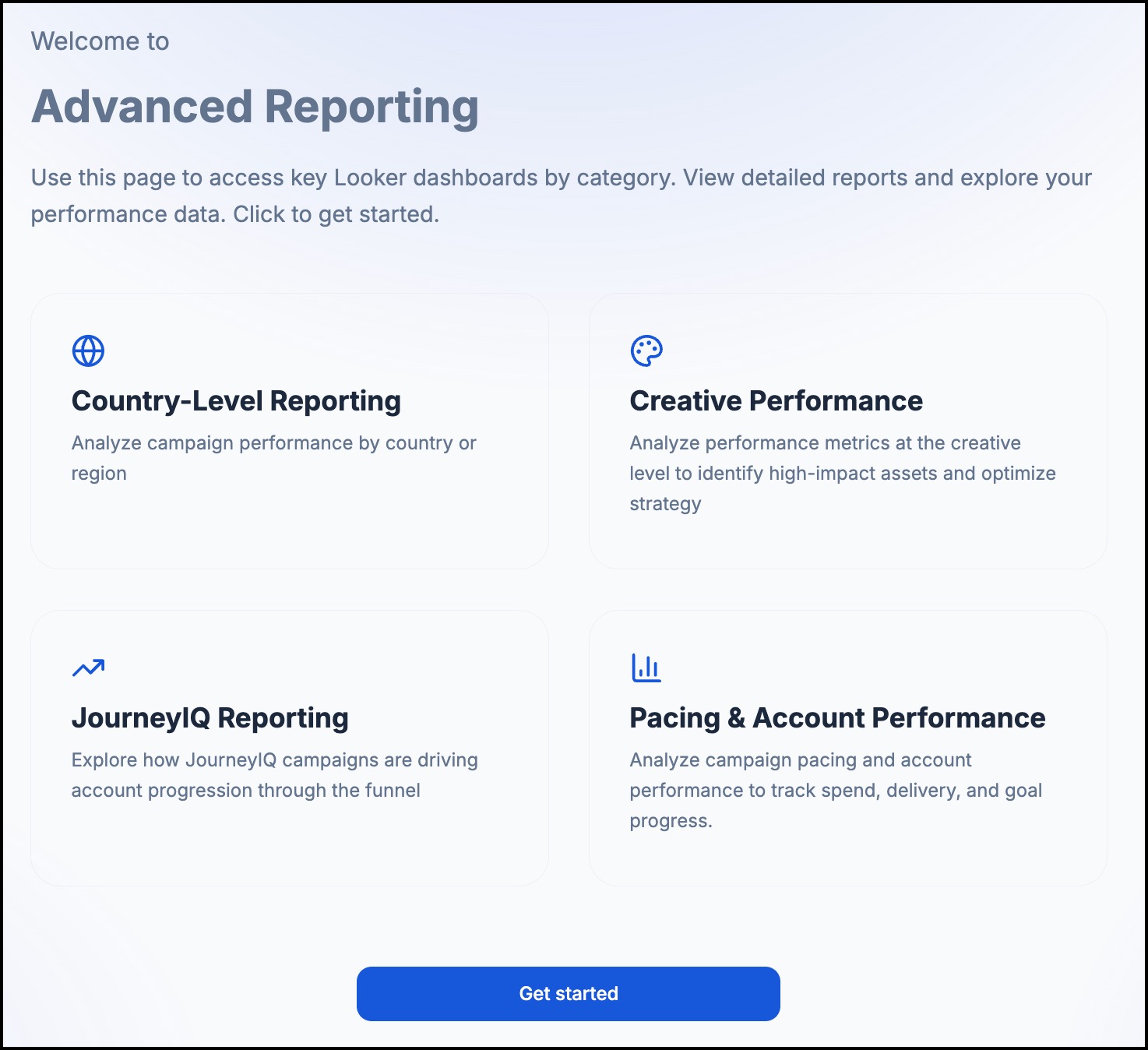Click the Advanced Reporting page heading
This screenshot has width=1148, height=1050.
pos(255,107)
